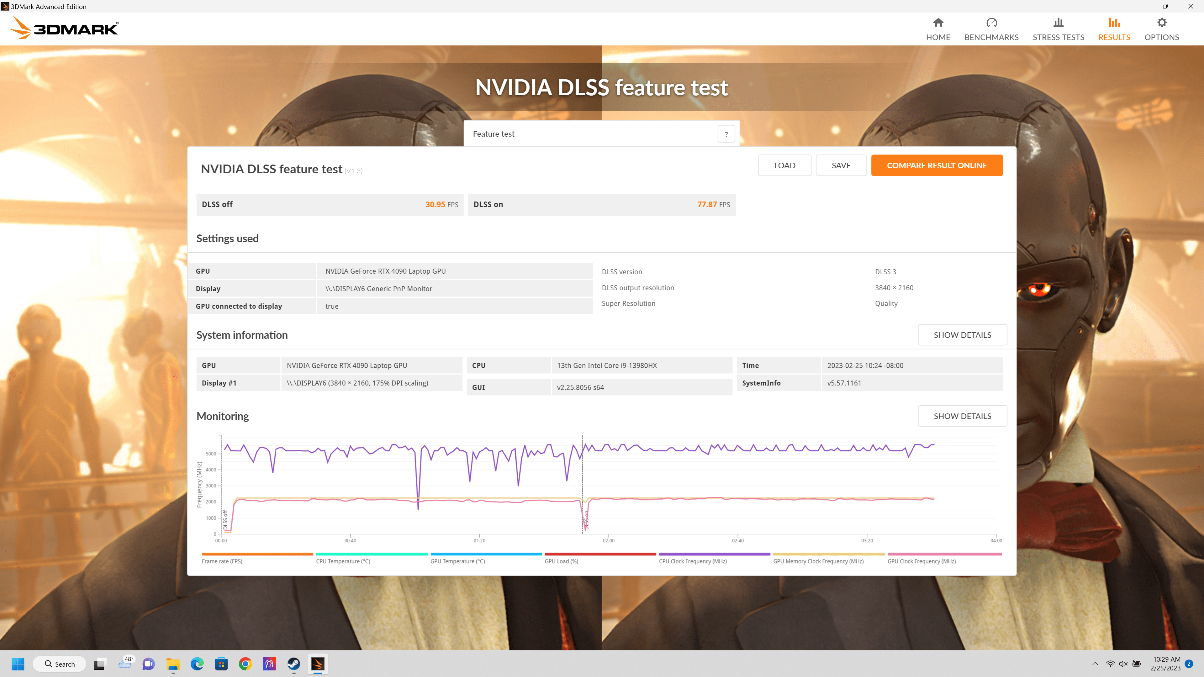Expand System information with Show Details
The height and width of the screenshot is (677, 1204).
pyautogui.click(x=962, y=335)
